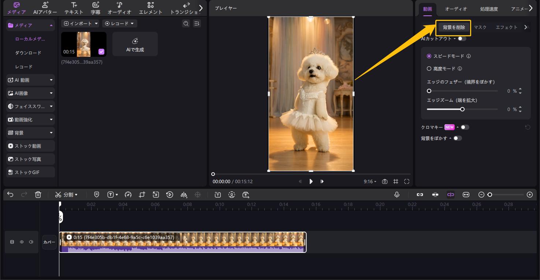Viewport: 540px width, 280px height.
Task: Open the テキスト panel from the left menu
Action: 73,8
